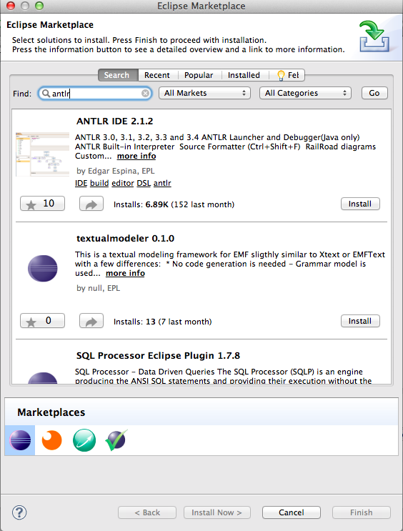Click the antlr tag link
403x531 pixels.
click(x=162, y=183)
